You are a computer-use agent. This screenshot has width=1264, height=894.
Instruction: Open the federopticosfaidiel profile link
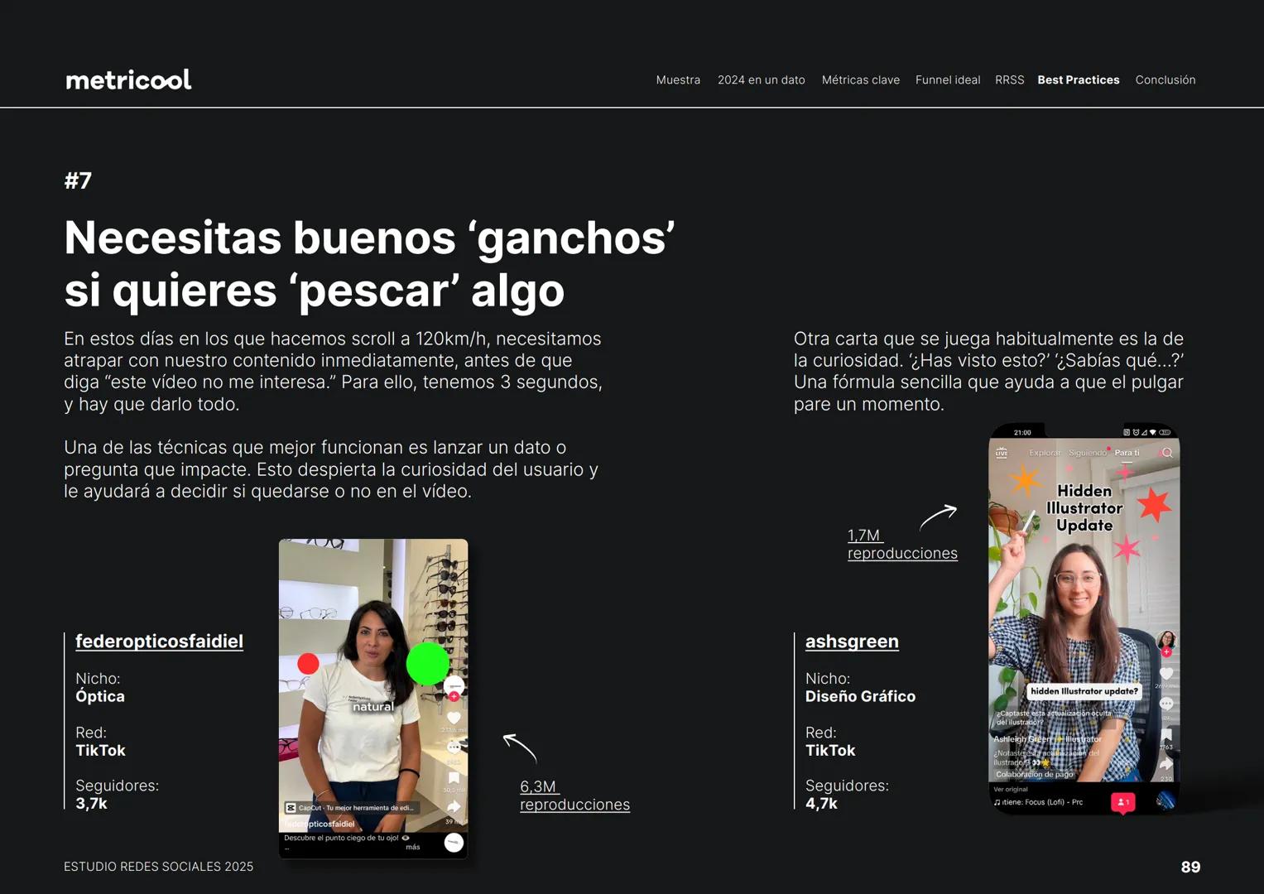pos(159,642)
